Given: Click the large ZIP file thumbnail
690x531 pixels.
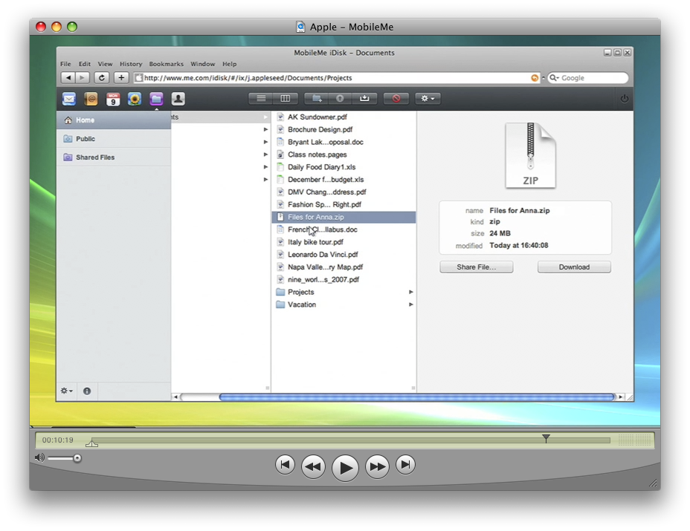Looking at the screenshot, I should (x=530, y=155).
